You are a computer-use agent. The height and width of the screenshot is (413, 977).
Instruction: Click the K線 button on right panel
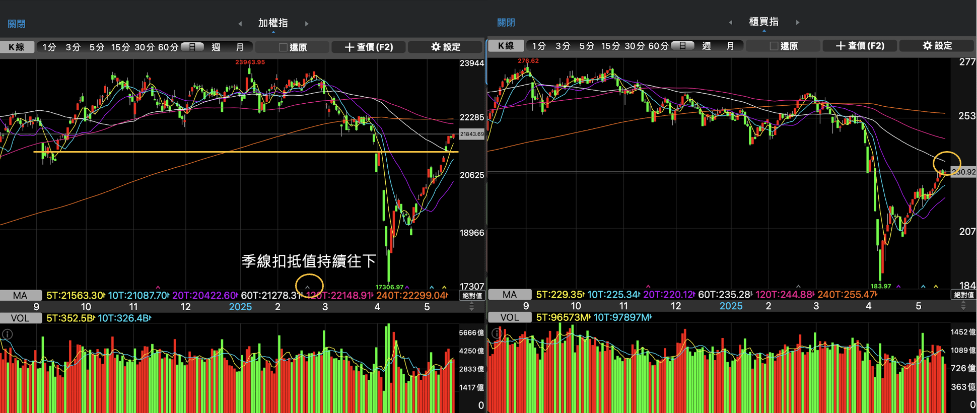[506, 46]
